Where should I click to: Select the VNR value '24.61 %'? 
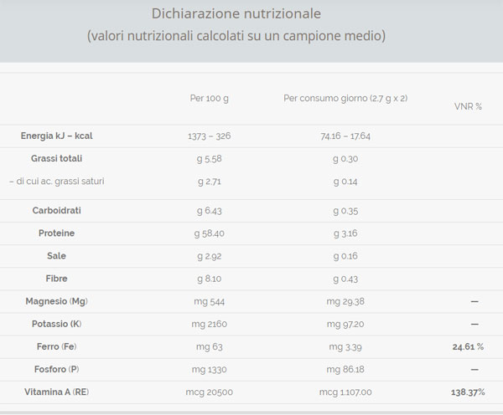coord(468,347)
